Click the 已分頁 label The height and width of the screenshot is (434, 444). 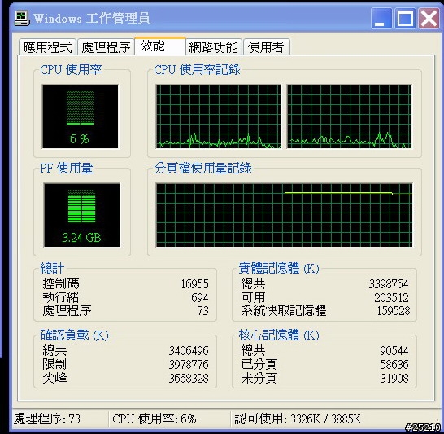coord(259,364)
